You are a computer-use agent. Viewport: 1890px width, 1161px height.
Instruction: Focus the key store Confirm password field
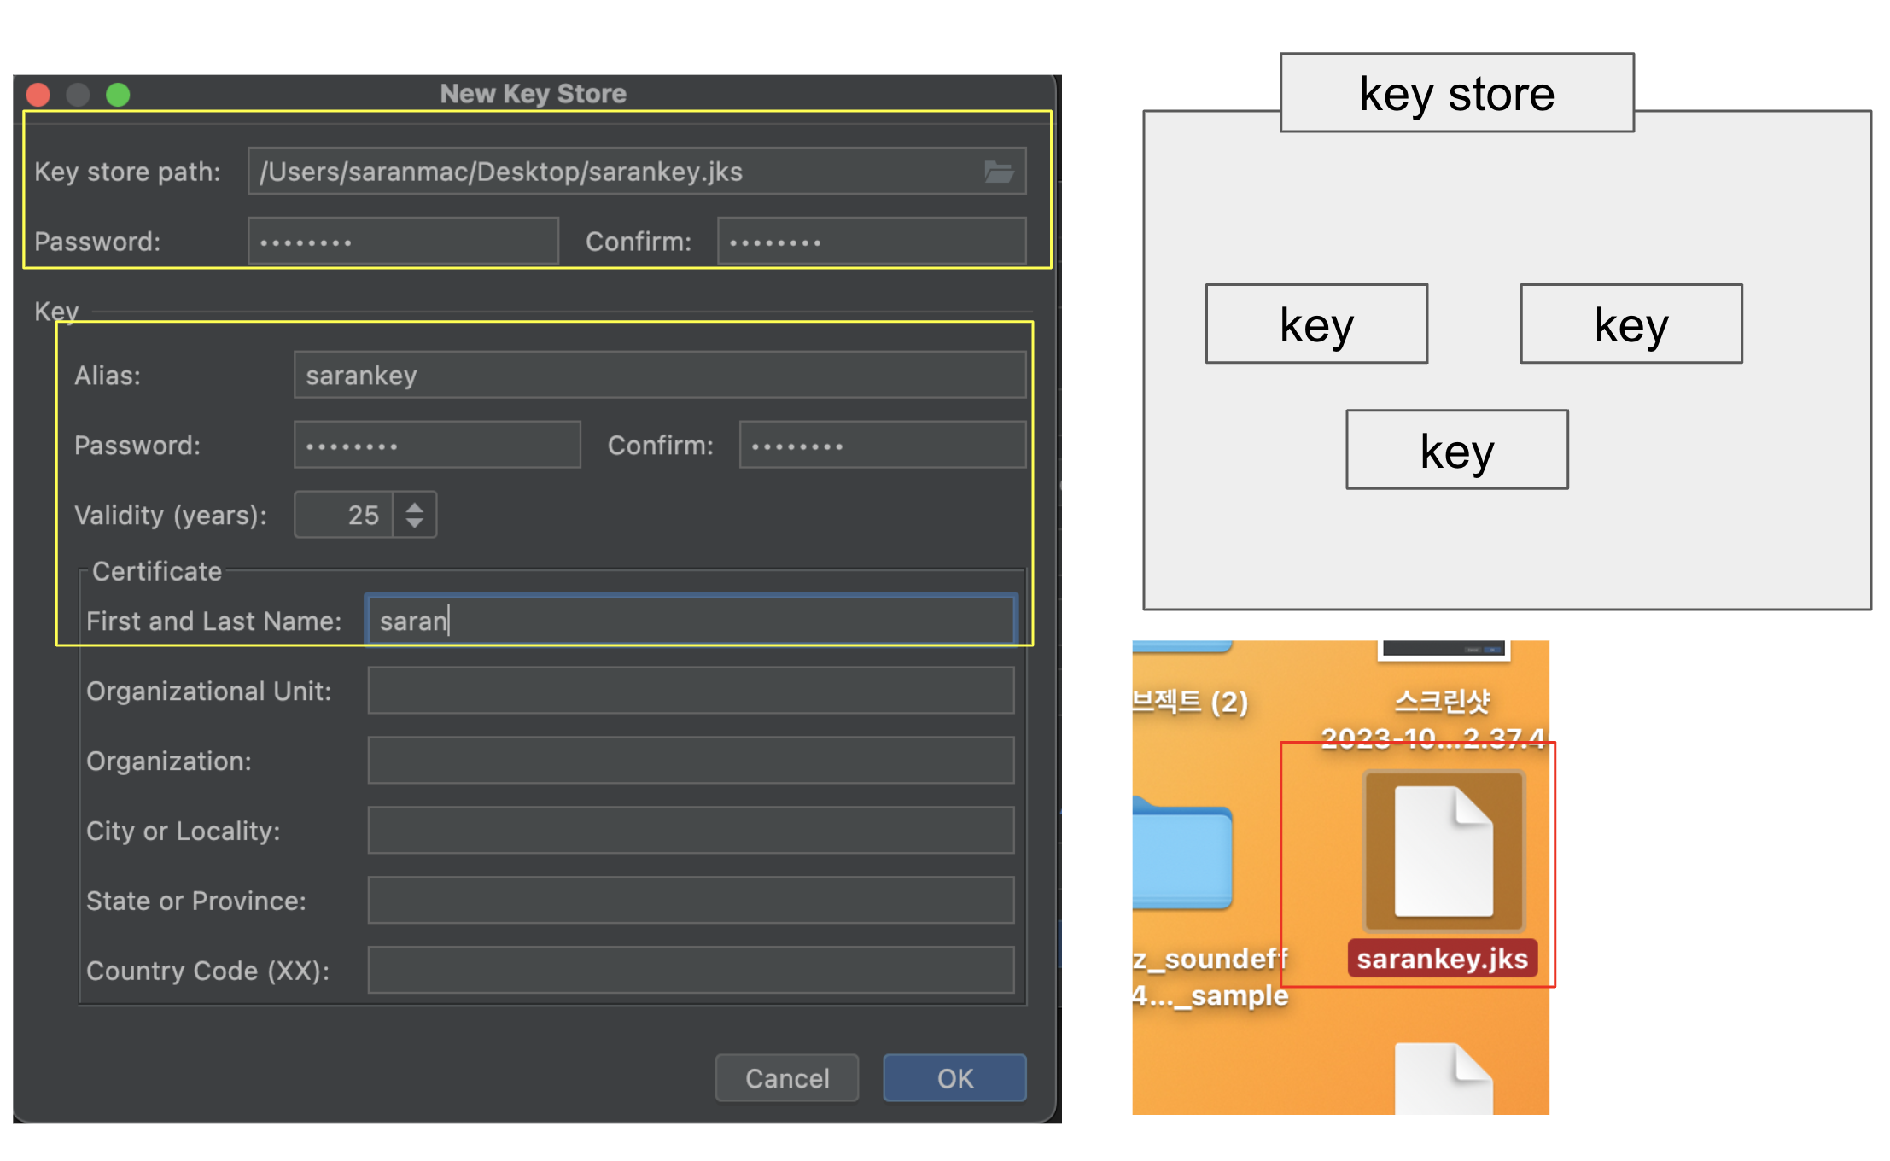click(871, 242)
